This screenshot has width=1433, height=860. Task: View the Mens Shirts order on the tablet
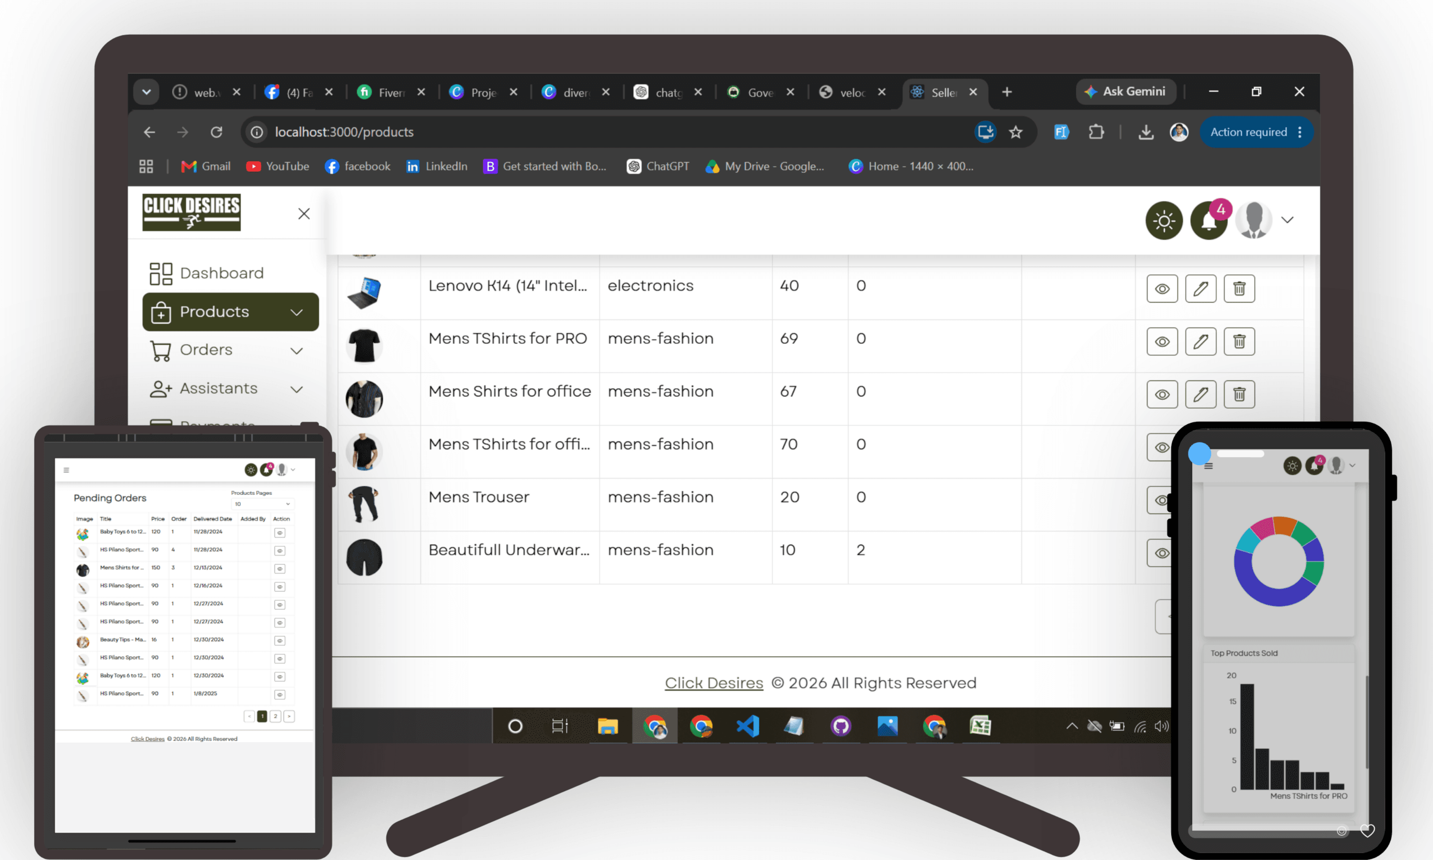[280, 568]
